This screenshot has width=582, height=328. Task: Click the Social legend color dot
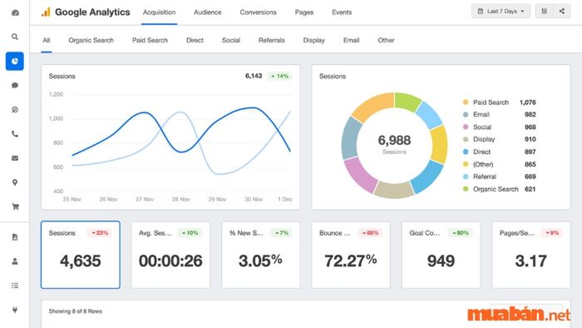coord(466,127)
